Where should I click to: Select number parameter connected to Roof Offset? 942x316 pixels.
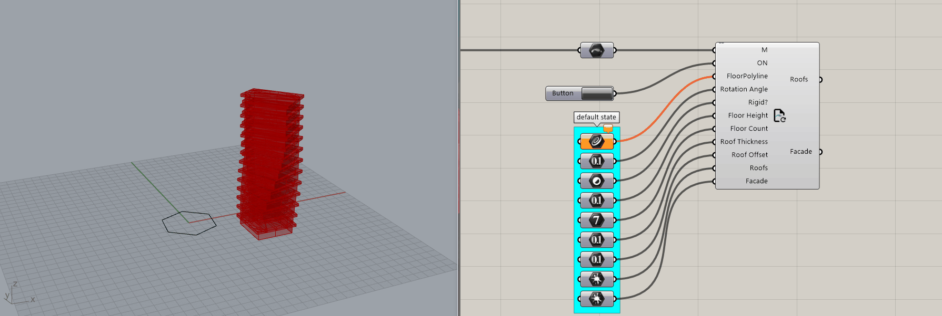[x=597, y=259]
